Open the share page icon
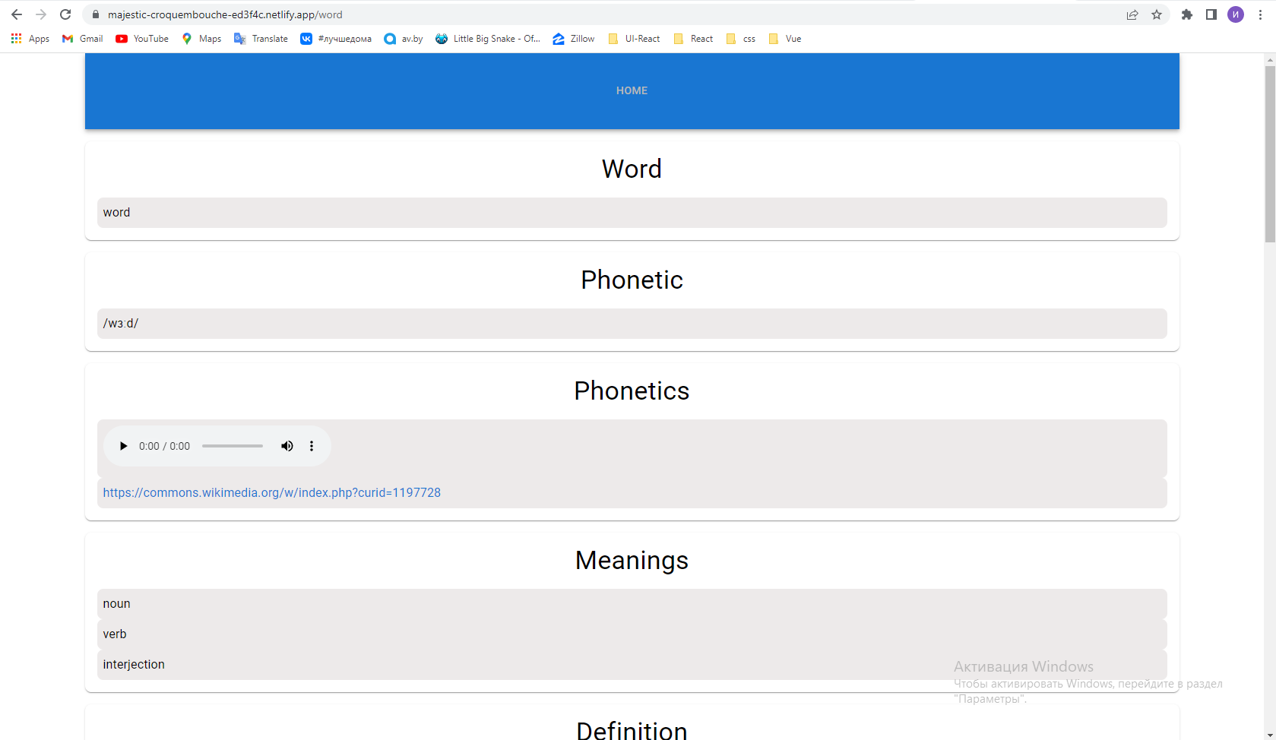1276x740 pixels. [1132, 14]
